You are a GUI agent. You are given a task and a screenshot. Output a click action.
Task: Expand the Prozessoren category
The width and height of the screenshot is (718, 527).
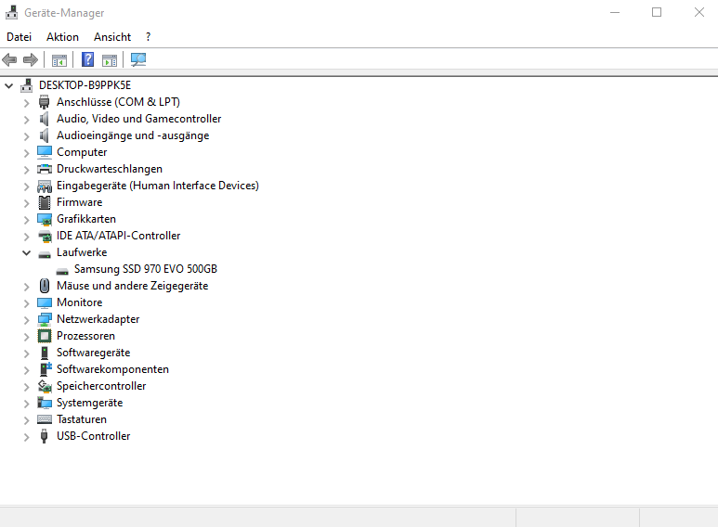tap(27, 336)
